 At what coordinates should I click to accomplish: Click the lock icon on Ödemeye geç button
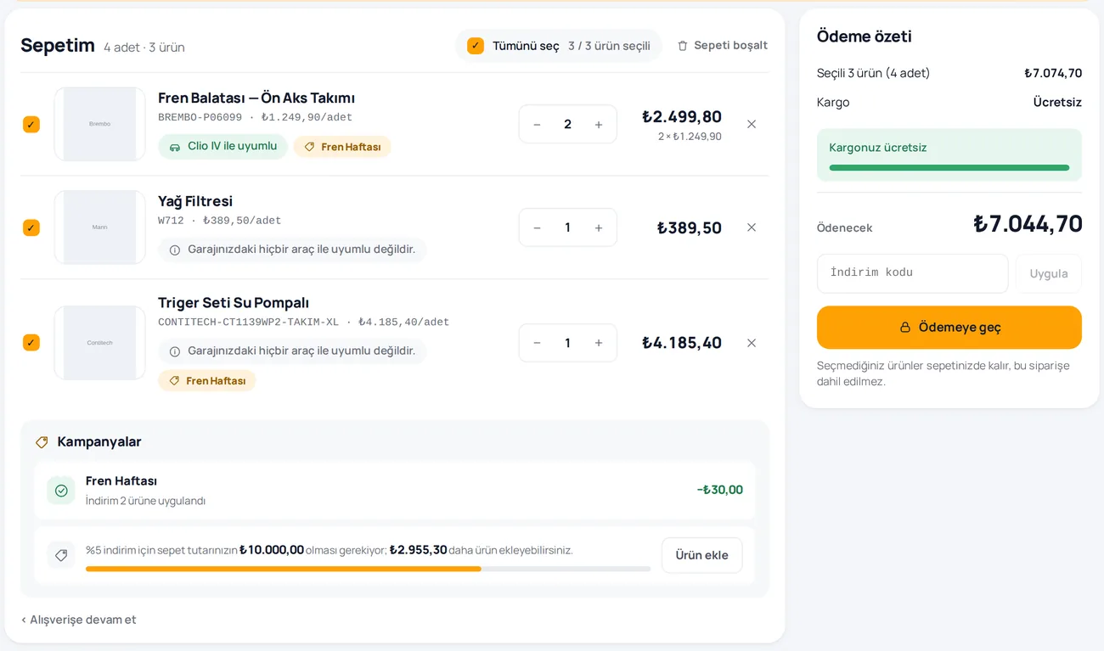coord(905,328)
